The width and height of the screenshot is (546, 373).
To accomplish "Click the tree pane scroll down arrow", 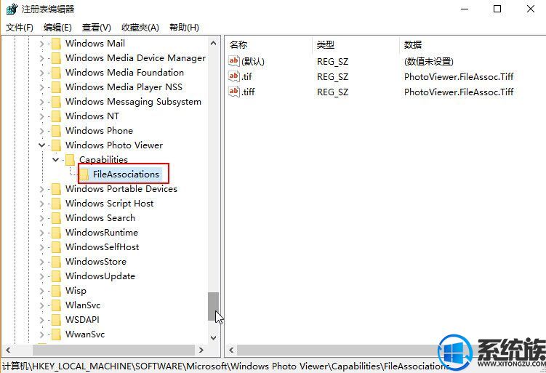I will point(214,338).
